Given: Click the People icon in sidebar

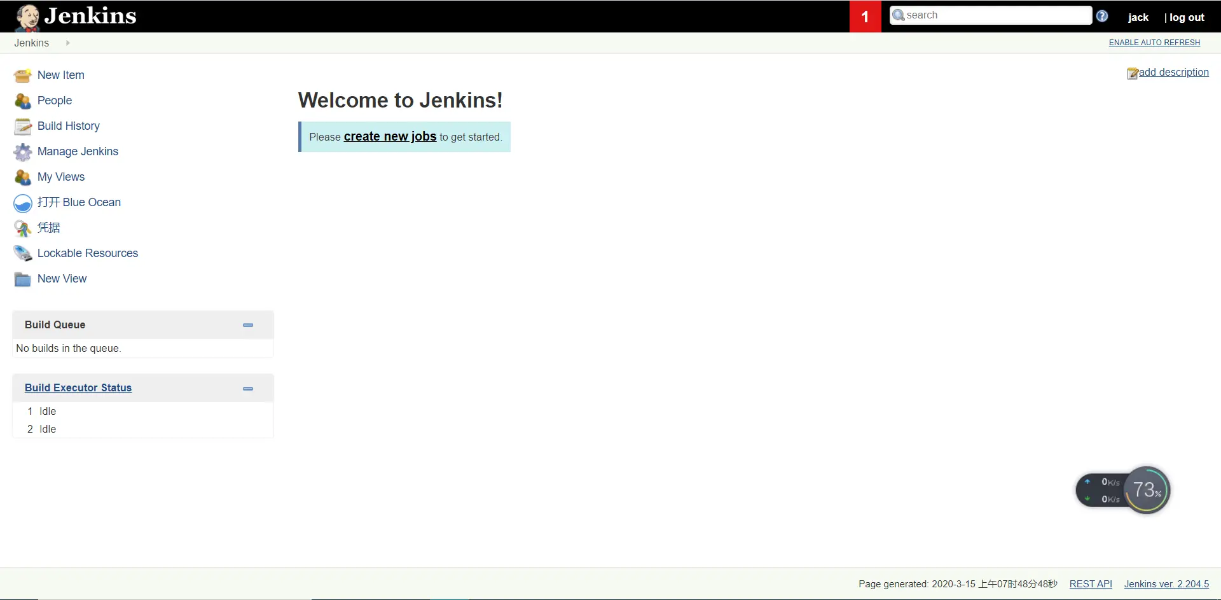Looking at the screenshot, I should 23,101.
